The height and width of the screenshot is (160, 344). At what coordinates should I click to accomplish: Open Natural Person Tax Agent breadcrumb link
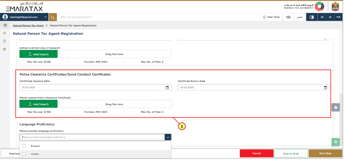click(x=28, y=25)
